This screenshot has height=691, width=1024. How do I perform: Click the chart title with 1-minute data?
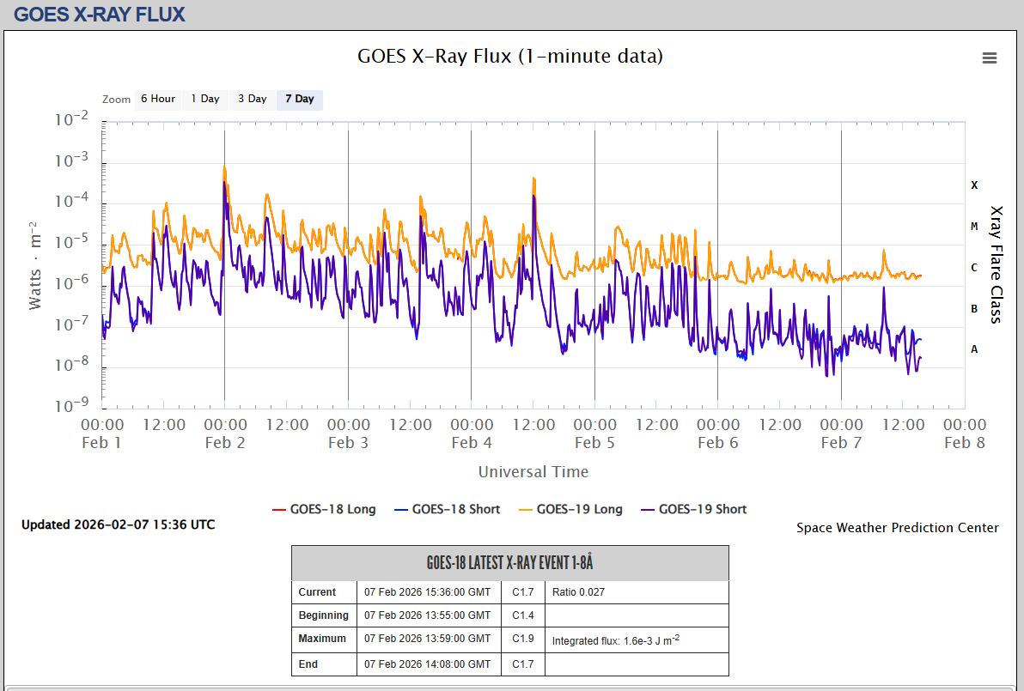510,57
